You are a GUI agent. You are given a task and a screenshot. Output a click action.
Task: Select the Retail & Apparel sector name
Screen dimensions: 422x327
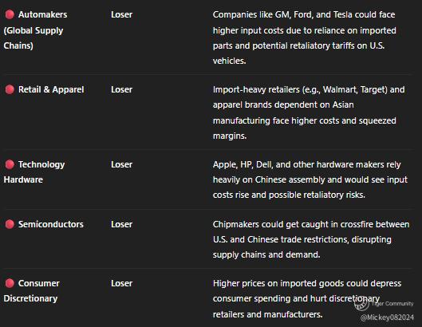click(x=51, y=89)
